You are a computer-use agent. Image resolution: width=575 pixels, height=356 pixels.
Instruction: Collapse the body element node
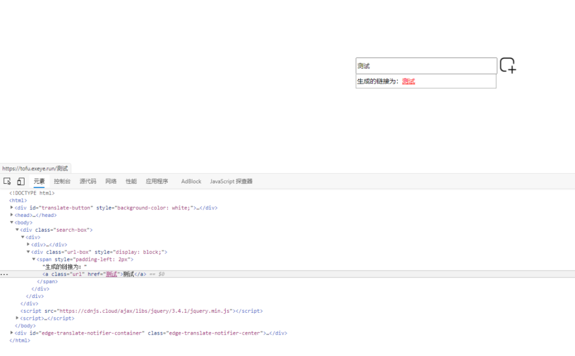[x=12, y=222]
